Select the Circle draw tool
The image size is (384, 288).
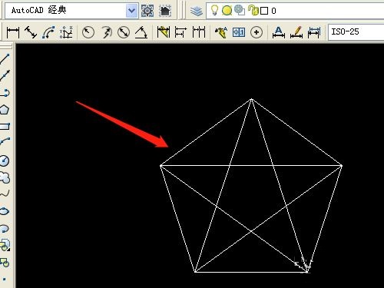click(5, 161)
